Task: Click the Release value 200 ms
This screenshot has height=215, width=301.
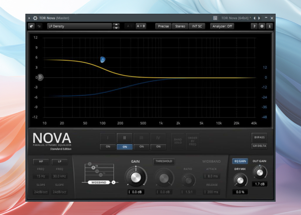Action: point(212,192)
